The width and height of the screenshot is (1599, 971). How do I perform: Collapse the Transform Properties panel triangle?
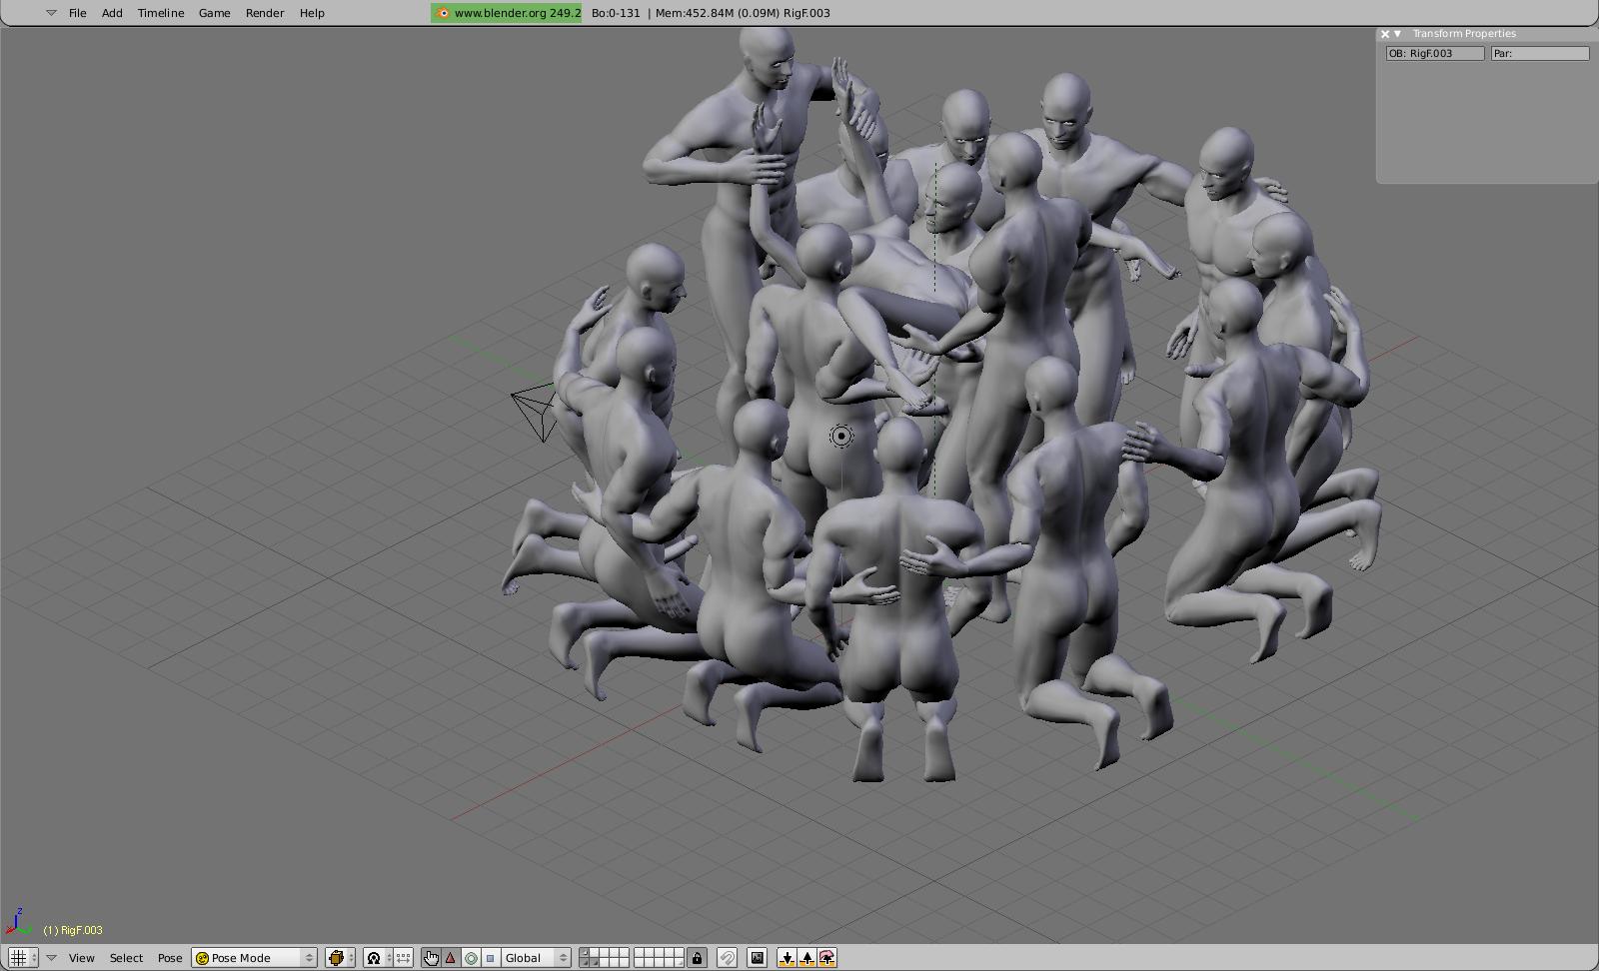click(x=1397, y=34)
